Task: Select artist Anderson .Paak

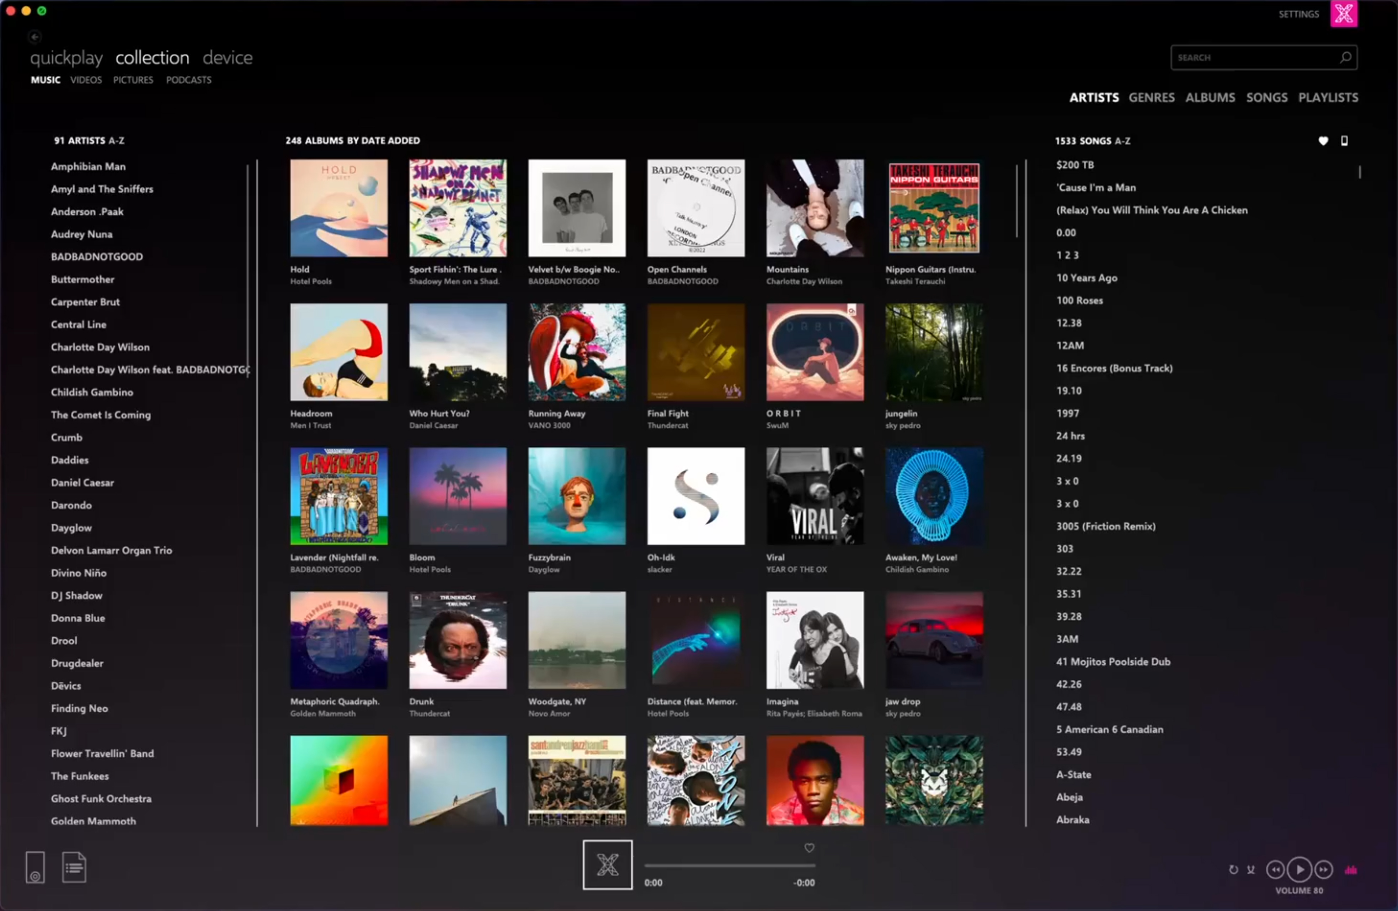Action: click(x=87, y=212)
